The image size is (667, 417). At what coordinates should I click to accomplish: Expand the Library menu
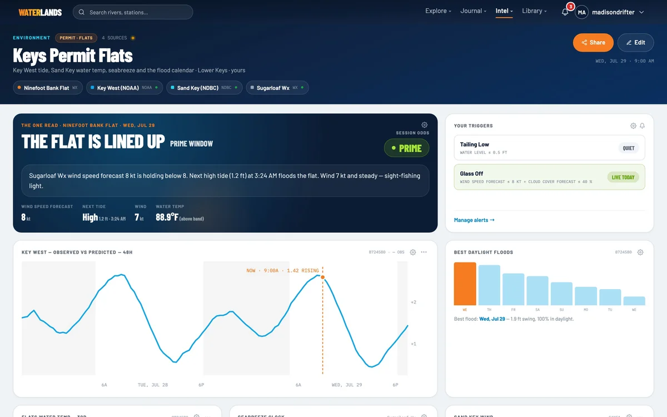tap(535, 11)
